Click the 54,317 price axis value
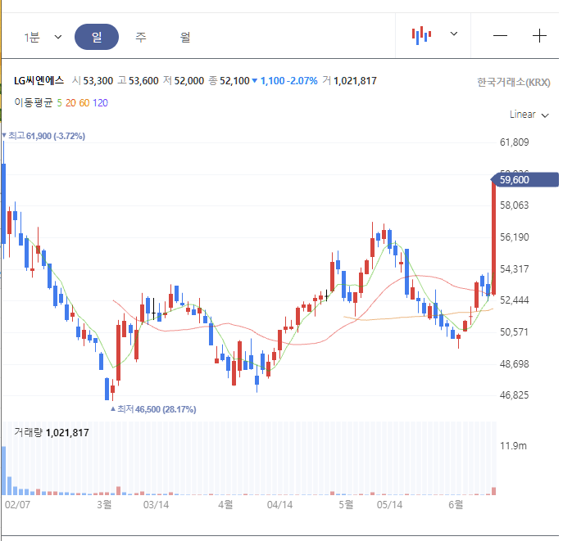Image resolution: width=563 pixels, height=541 pixels. coord(514,269)
